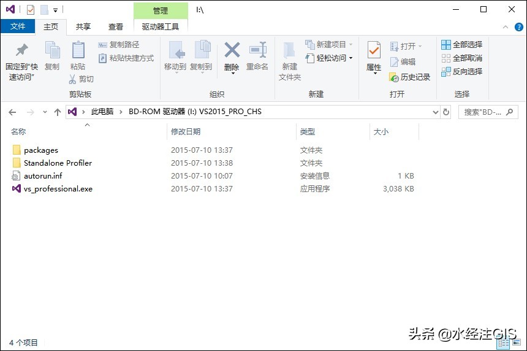The height and width of the screenshot is (351, 527).
Task: Open Recent locations dropdown arrow
Action: (45, 112)
